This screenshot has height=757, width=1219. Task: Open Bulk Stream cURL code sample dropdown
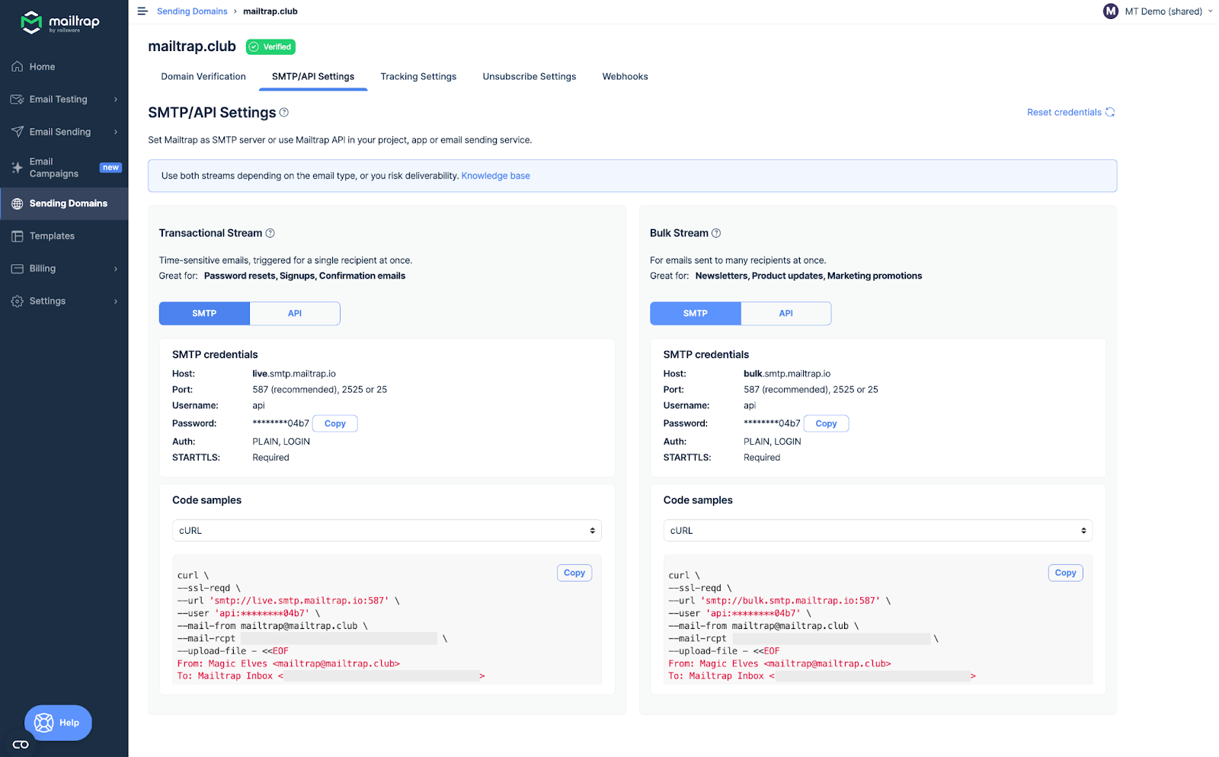878,531
